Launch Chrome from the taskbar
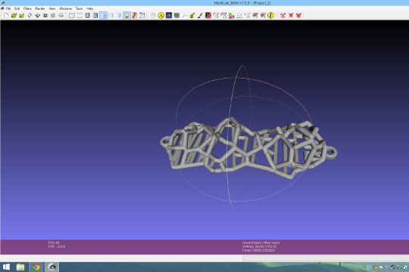This screenshot has width=409, height=272. pyautogui.click(x=36, y=267)
